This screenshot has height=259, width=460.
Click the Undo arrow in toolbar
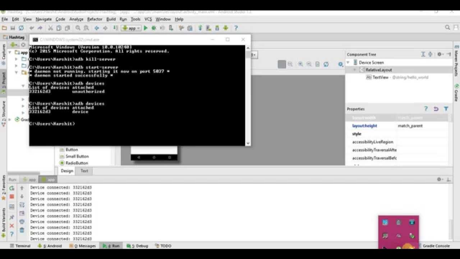[32, 28]
